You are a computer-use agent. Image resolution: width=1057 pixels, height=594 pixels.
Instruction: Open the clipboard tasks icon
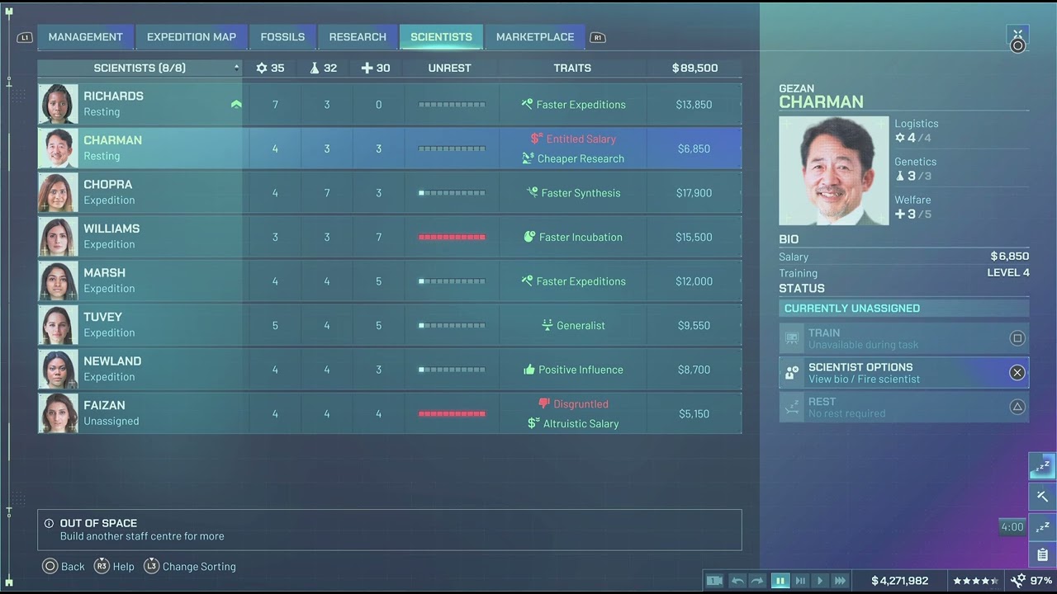click(x=1042, y=555)
